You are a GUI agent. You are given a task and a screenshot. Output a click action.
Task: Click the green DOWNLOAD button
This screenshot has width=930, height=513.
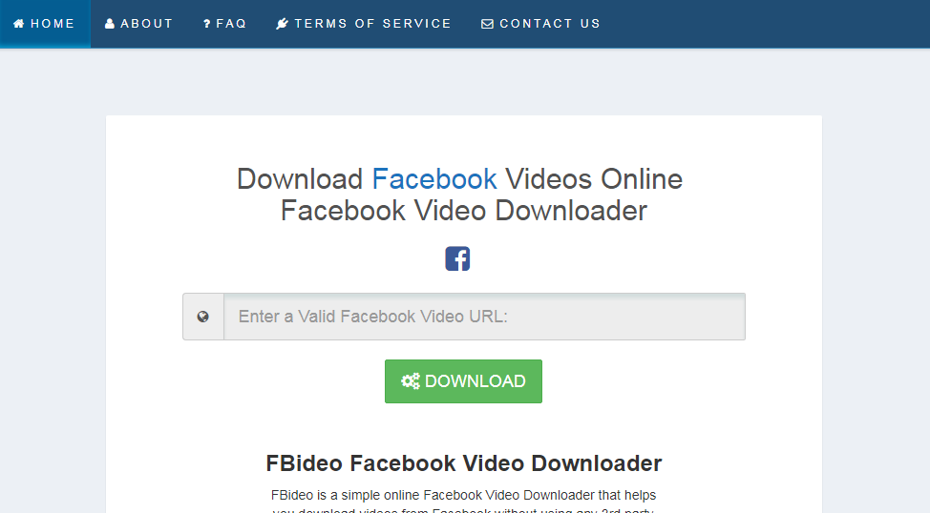(x=463, y=381)
